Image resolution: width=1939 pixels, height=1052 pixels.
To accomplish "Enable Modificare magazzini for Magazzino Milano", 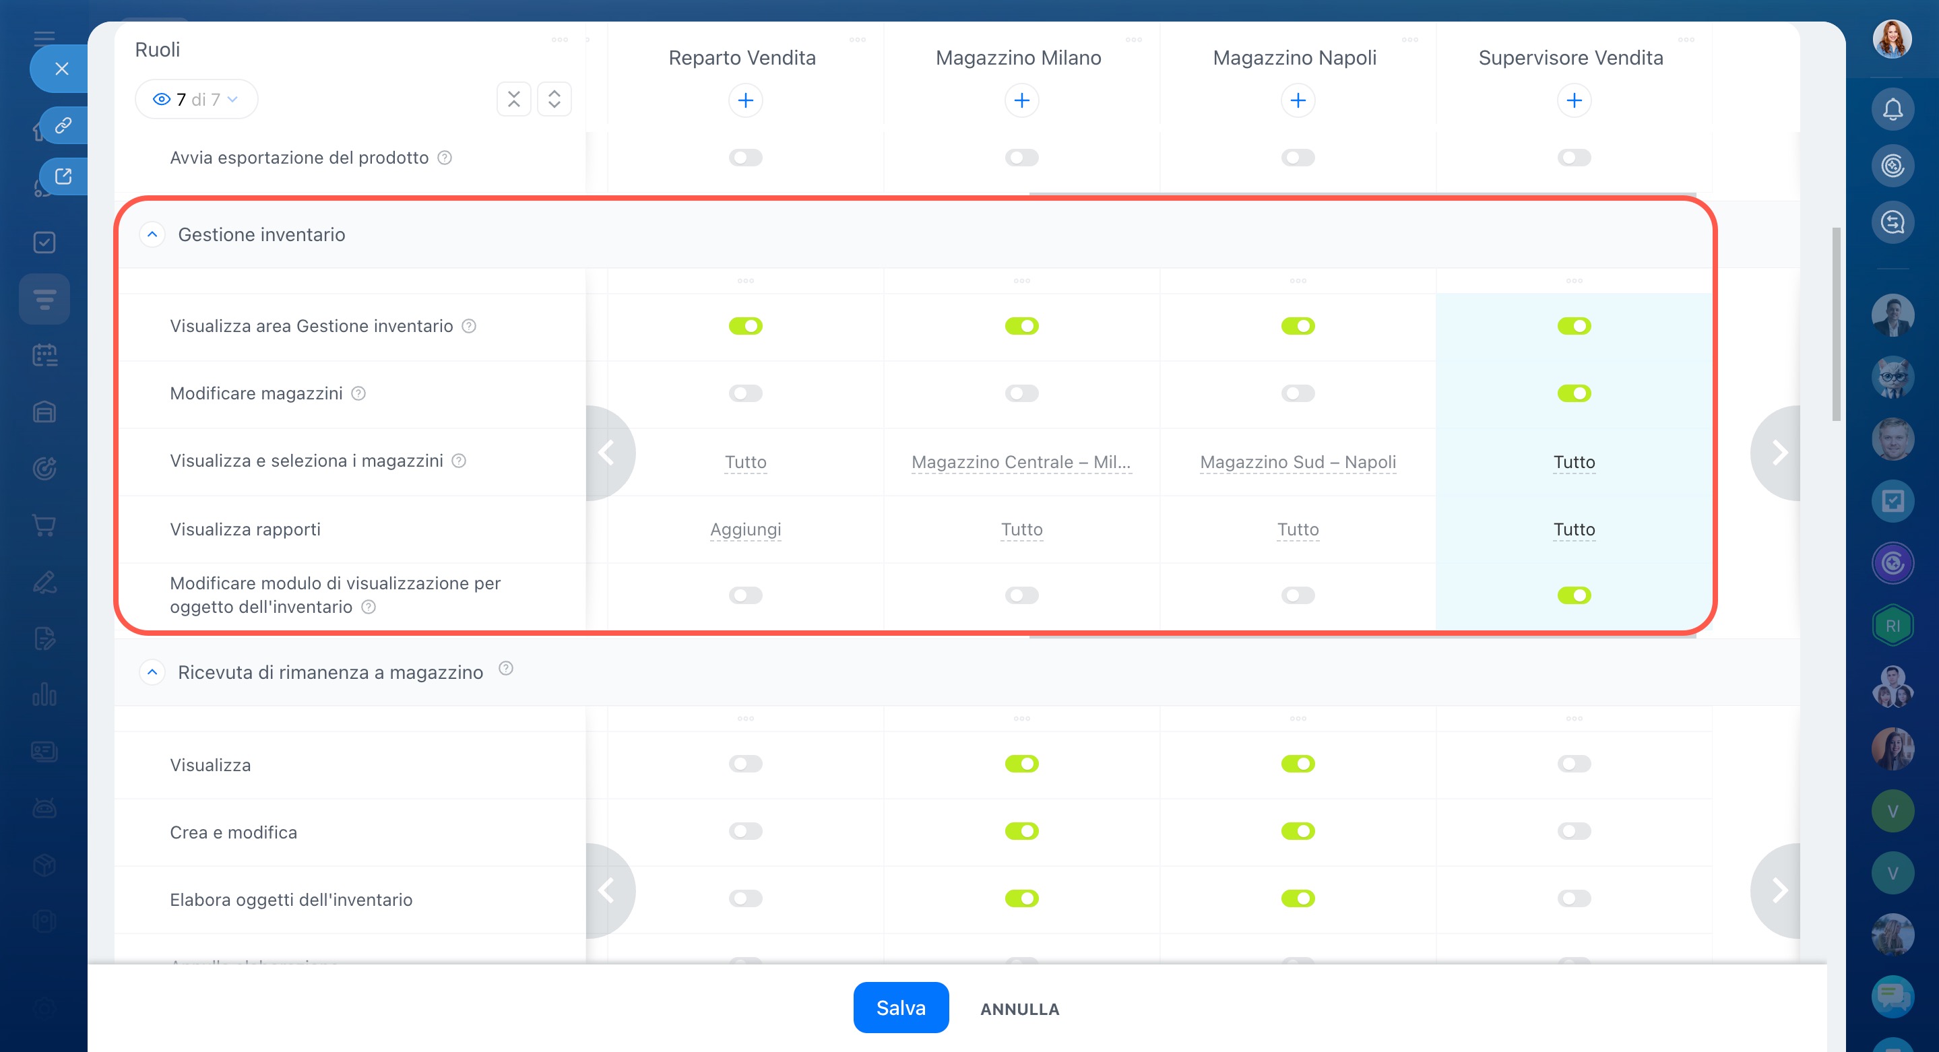I will 1021,393.
